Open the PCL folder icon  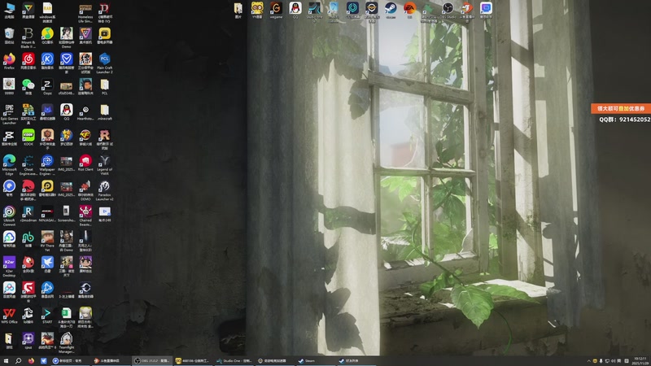point(105,87)
